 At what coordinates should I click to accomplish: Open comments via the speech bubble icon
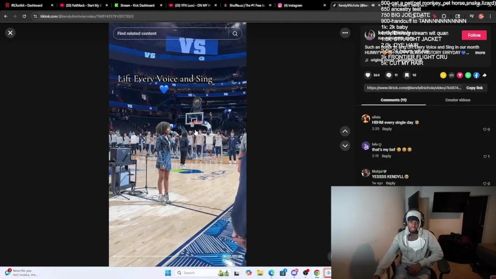click(x=389, y=75)
